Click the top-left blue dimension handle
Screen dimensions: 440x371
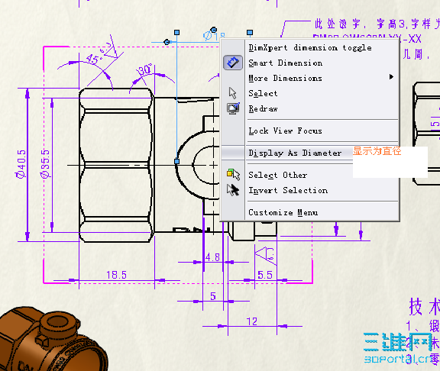coord(176,33)
